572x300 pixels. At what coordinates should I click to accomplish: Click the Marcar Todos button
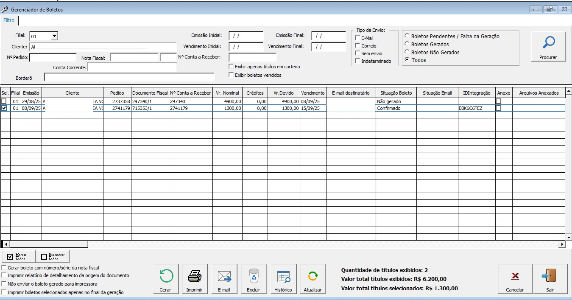pyautogui.click(x=19, y=256)
